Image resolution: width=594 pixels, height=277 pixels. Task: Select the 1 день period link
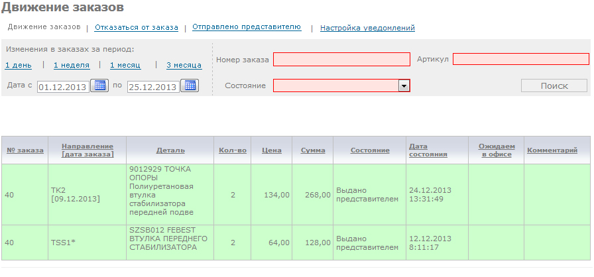pyautogui.click(x=18, y=65)
